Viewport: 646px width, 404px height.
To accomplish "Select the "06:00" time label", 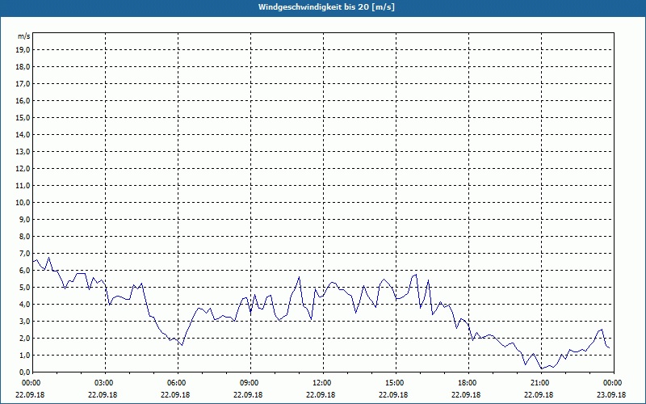I will (178, 383).
